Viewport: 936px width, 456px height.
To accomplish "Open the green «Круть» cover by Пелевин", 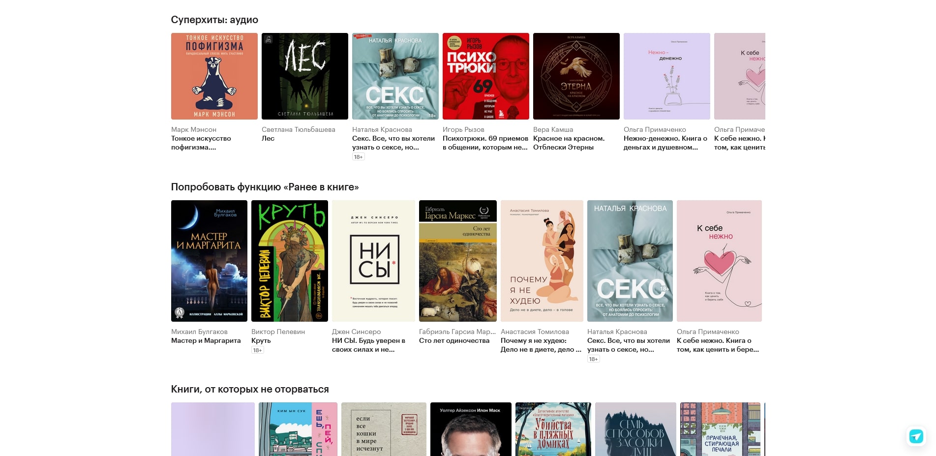I will (289, 261).
